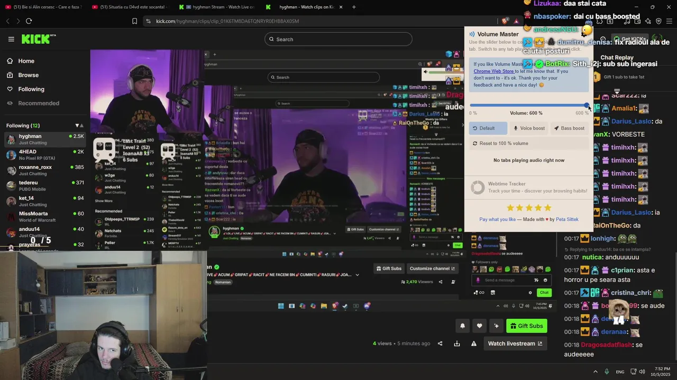Click the notification bell under the clip
677x380 pixels.
click(462, 326)
